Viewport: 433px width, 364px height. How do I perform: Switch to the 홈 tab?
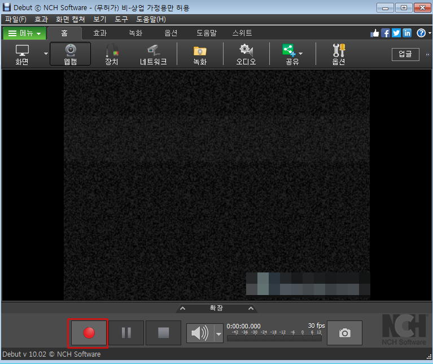64,33
